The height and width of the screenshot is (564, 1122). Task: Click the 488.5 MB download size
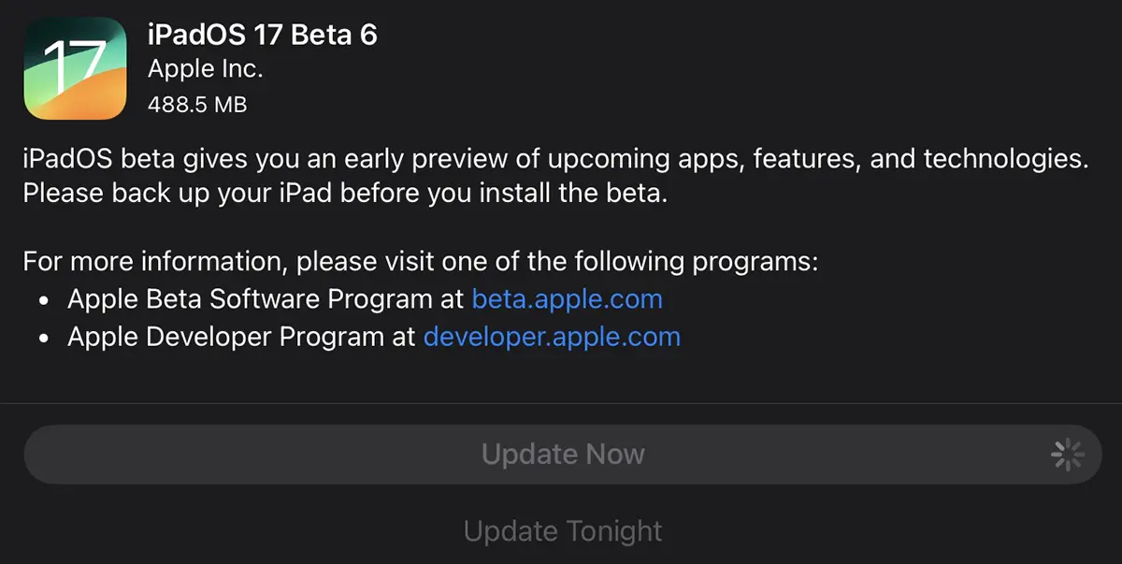coord(197,105)
